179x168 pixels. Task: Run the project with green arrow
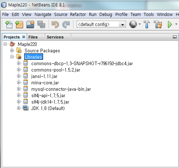(x=170, y=25)
